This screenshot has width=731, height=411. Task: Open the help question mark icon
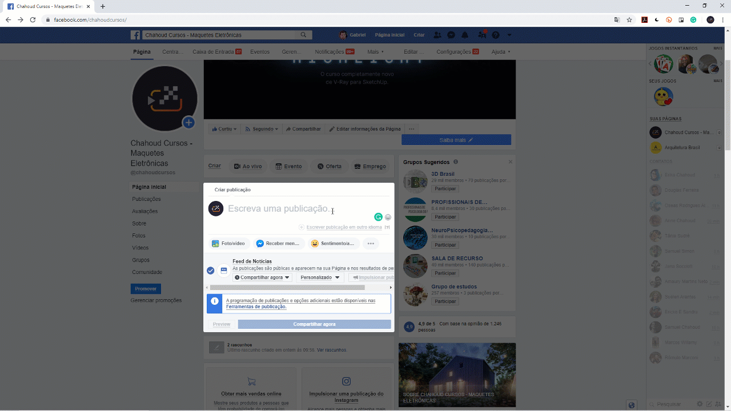[496, 35]
